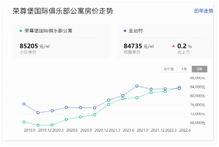Click the red up-arrow next to 0.2%
The width and height of the screenshot is (219, 147).
[174, 46]
